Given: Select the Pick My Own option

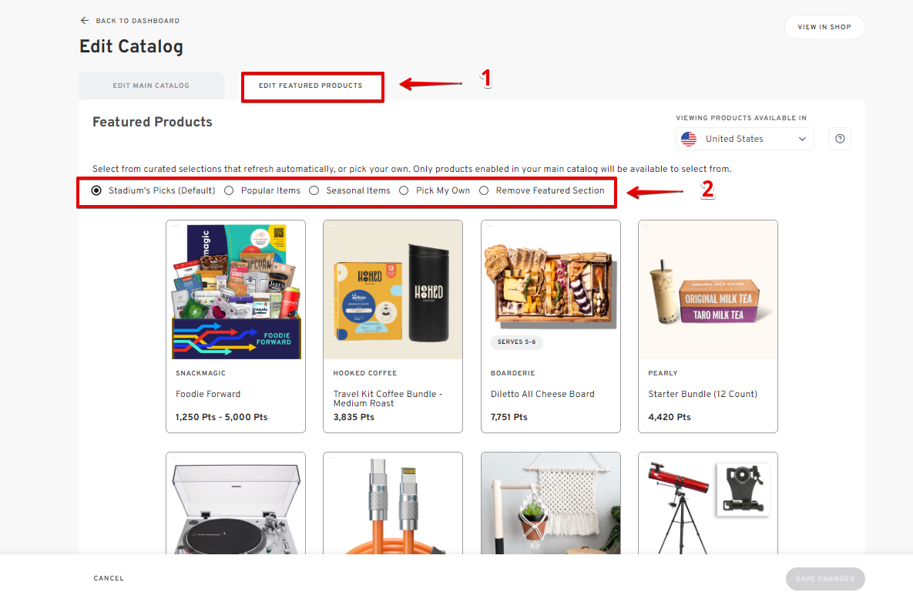Looking at the screenshot, I should 404,190.
